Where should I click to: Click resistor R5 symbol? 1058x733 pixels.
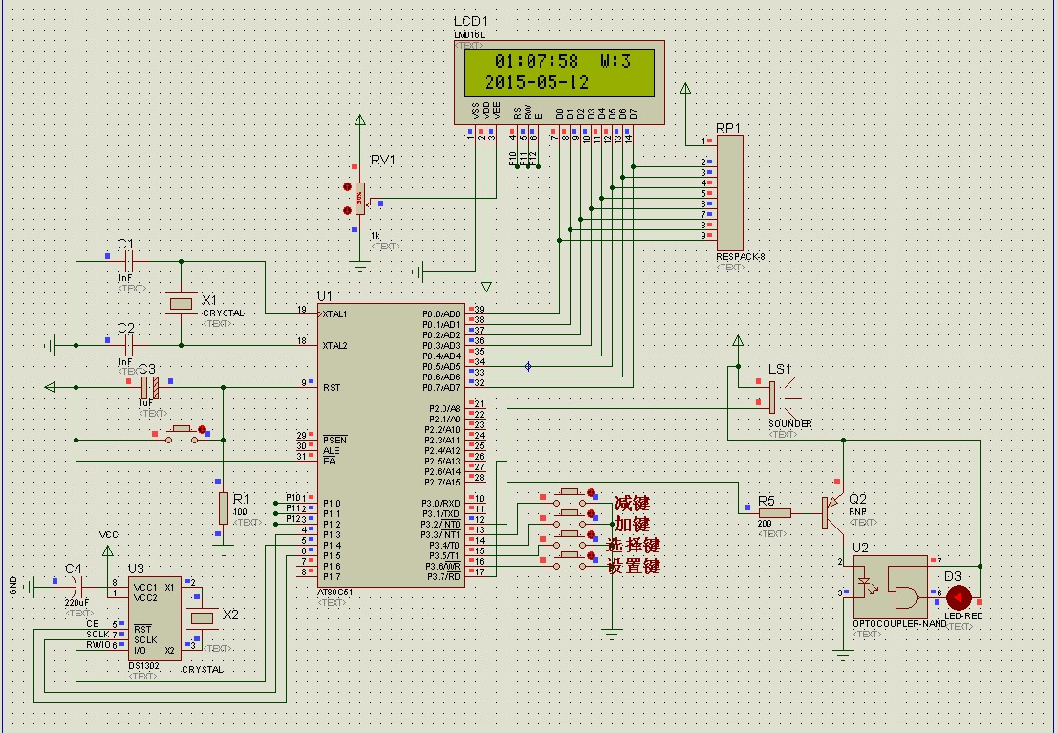tap(774, 513)
